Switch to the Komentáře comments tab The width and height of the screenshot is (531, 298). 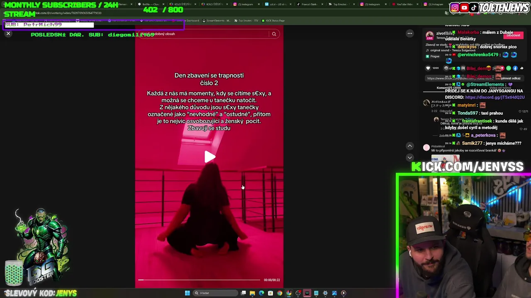pyautogui.click(x=449, y=88)
